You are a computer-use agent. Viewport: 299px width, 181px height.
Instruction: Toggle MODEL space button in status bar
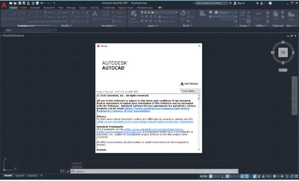click(x=203, y=176)
